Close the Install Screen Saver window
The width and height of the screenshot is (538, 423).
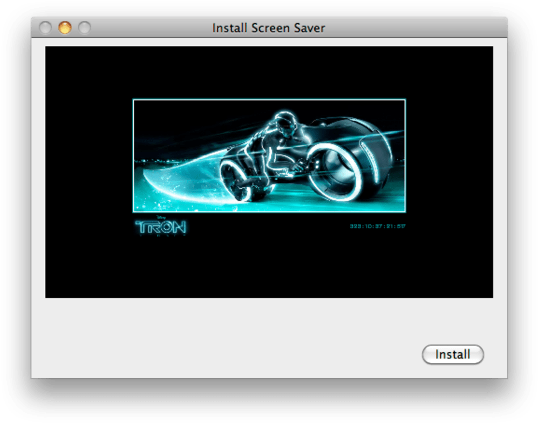(46, 27)
